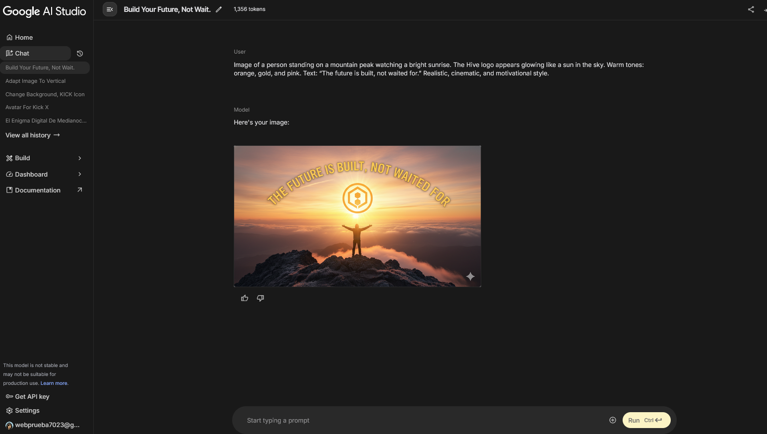Screen dimensions: 767x434
Task: Open the generated sunrise image thumbnail
Action: coord(357,216)
